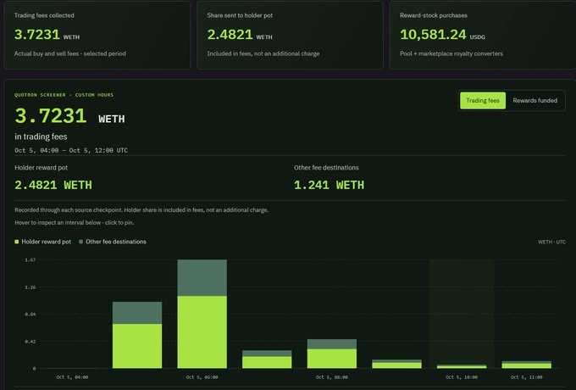Pin the tallest Oct 5, 06:00 bar

point(202,314)
